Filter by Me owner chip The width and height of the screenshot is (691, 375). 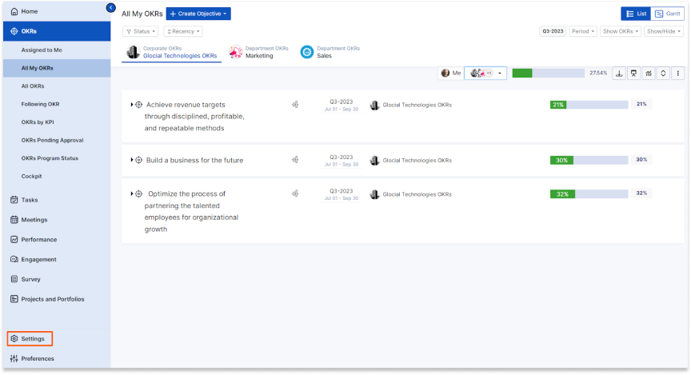point(451,74)
